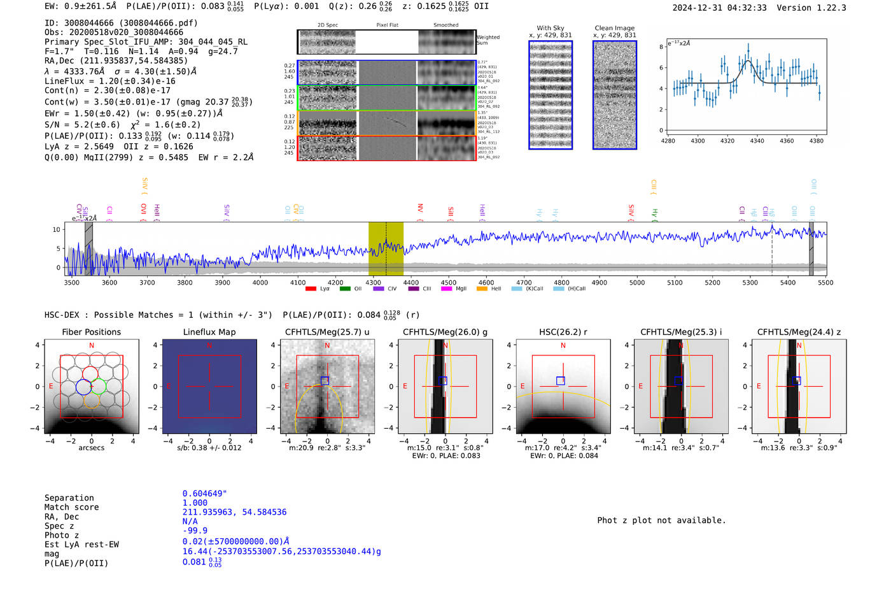The height and width of the screenshot is (607, 891).
Task: Open the Fiber Positions panel
Action: (x=92, y=387)
